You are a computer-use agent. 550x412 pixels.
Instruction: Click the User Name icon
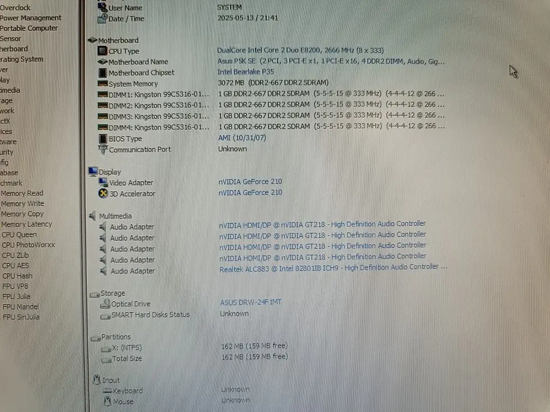(x=102, y=7)
